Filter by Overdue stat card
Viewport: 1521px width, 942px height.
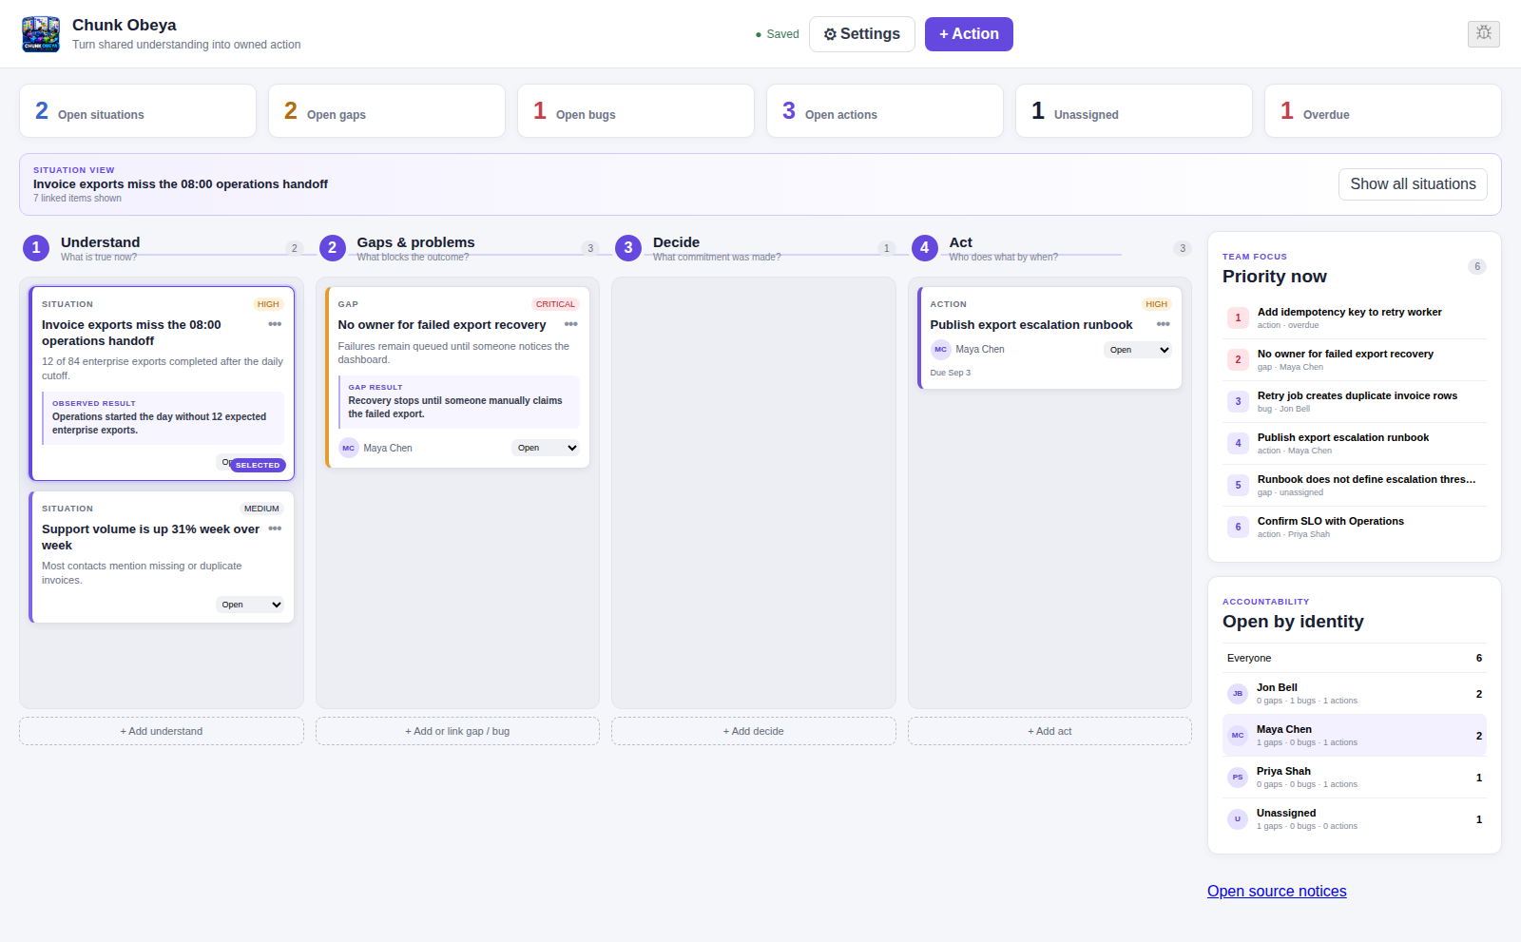tap(1383, 111)
